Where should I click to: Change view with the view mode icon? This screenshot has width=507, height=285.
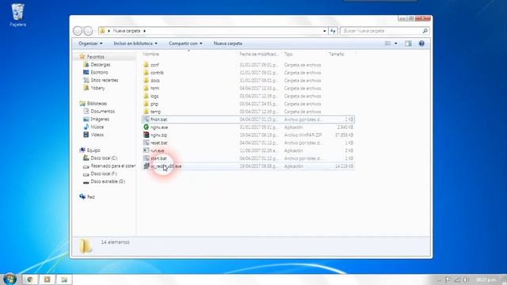click(x=387, y=44)
